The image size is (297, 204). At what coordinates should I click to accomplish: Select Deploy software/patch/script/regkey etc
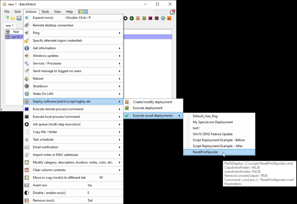click(x=73, y=101)
